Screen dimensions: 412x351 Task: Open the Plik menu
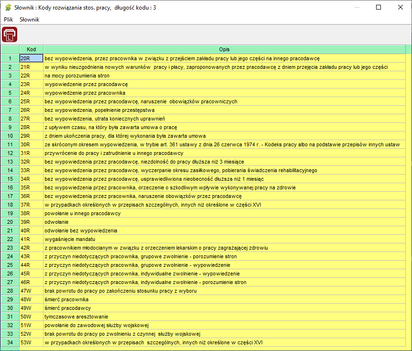click(9, 20)
